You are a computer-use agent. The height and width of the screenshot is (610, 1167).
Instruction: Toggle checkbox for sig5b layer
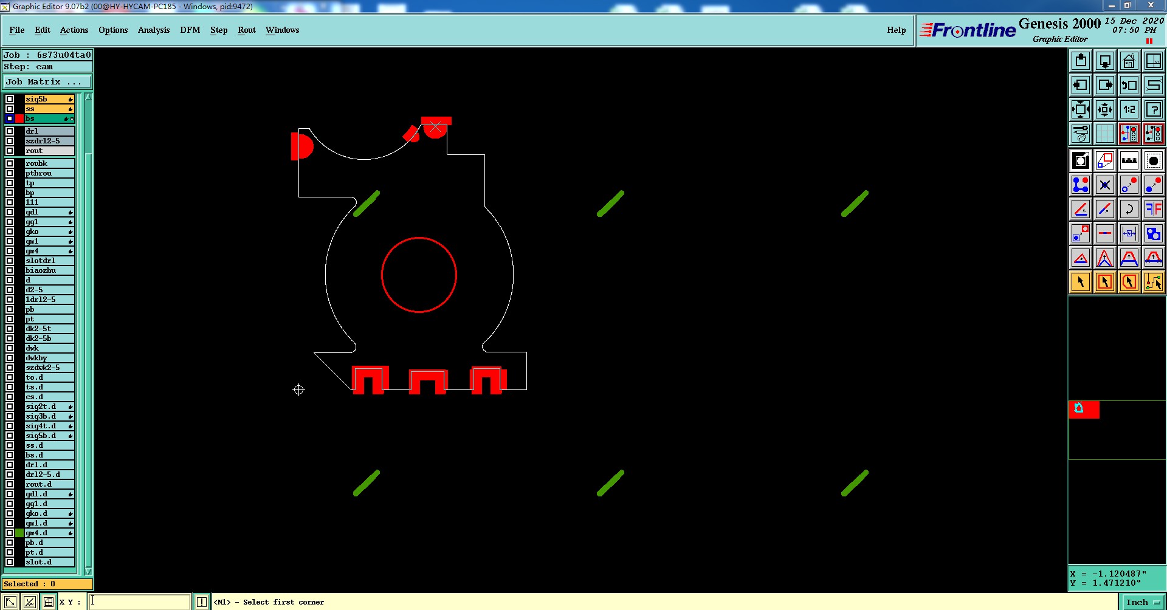10,99
